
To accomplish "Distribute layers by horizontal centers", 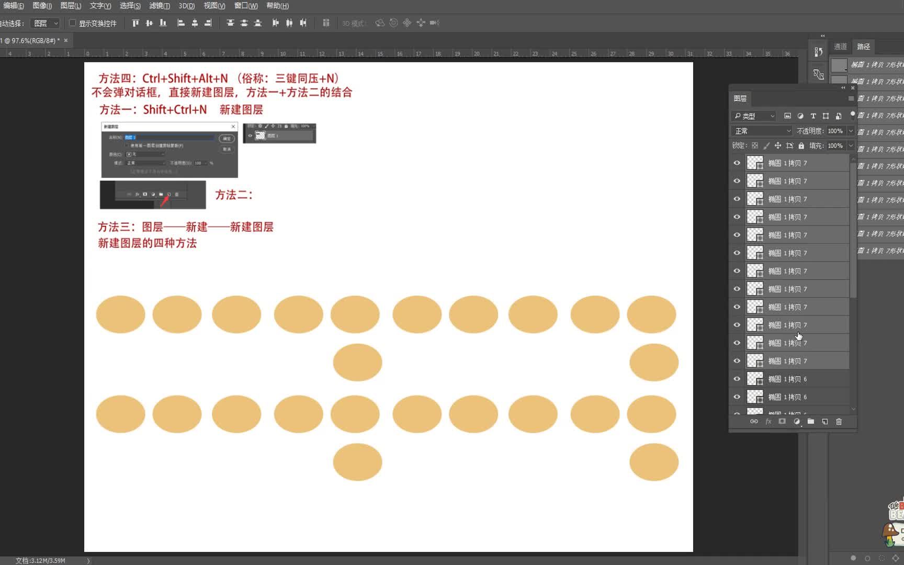I will [289, 23].
